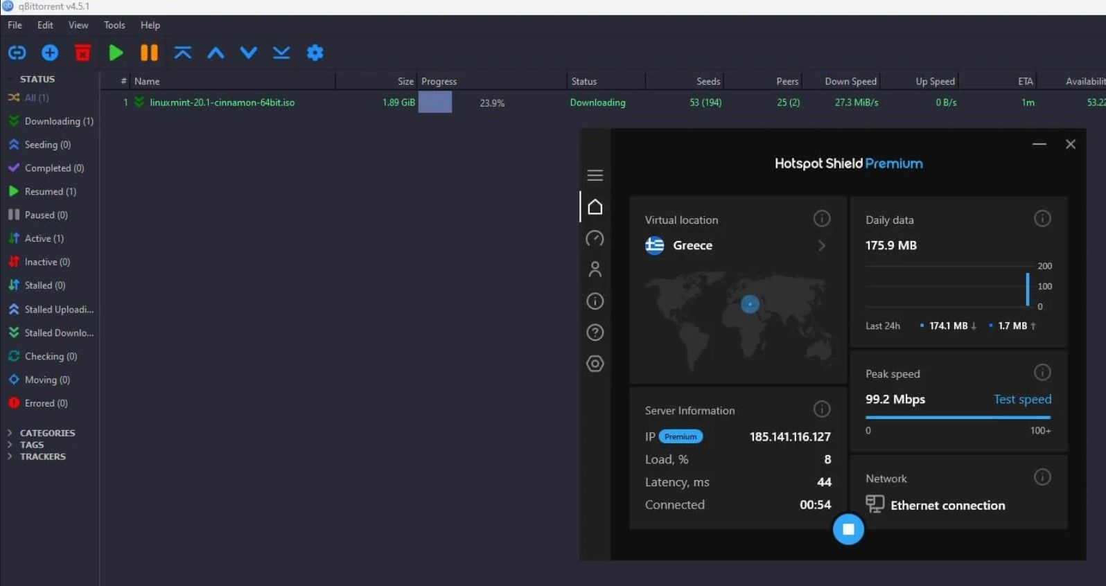This screenshot has height=586, width=1106.
Task: Open Hotspot Shield hamburger menu
Action: click(595, 175)
